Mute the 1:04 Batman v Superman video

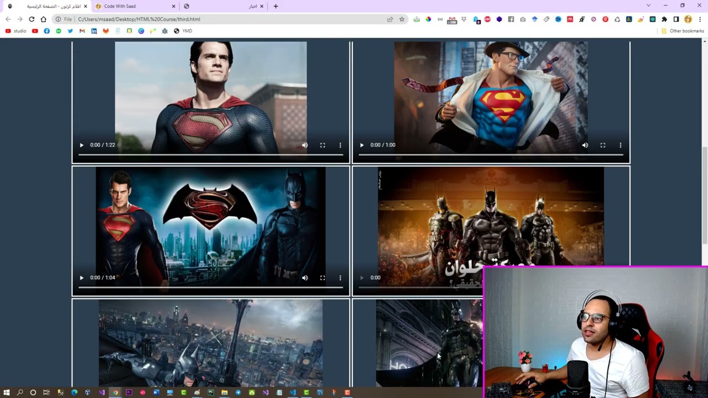(x=305, y=277)
